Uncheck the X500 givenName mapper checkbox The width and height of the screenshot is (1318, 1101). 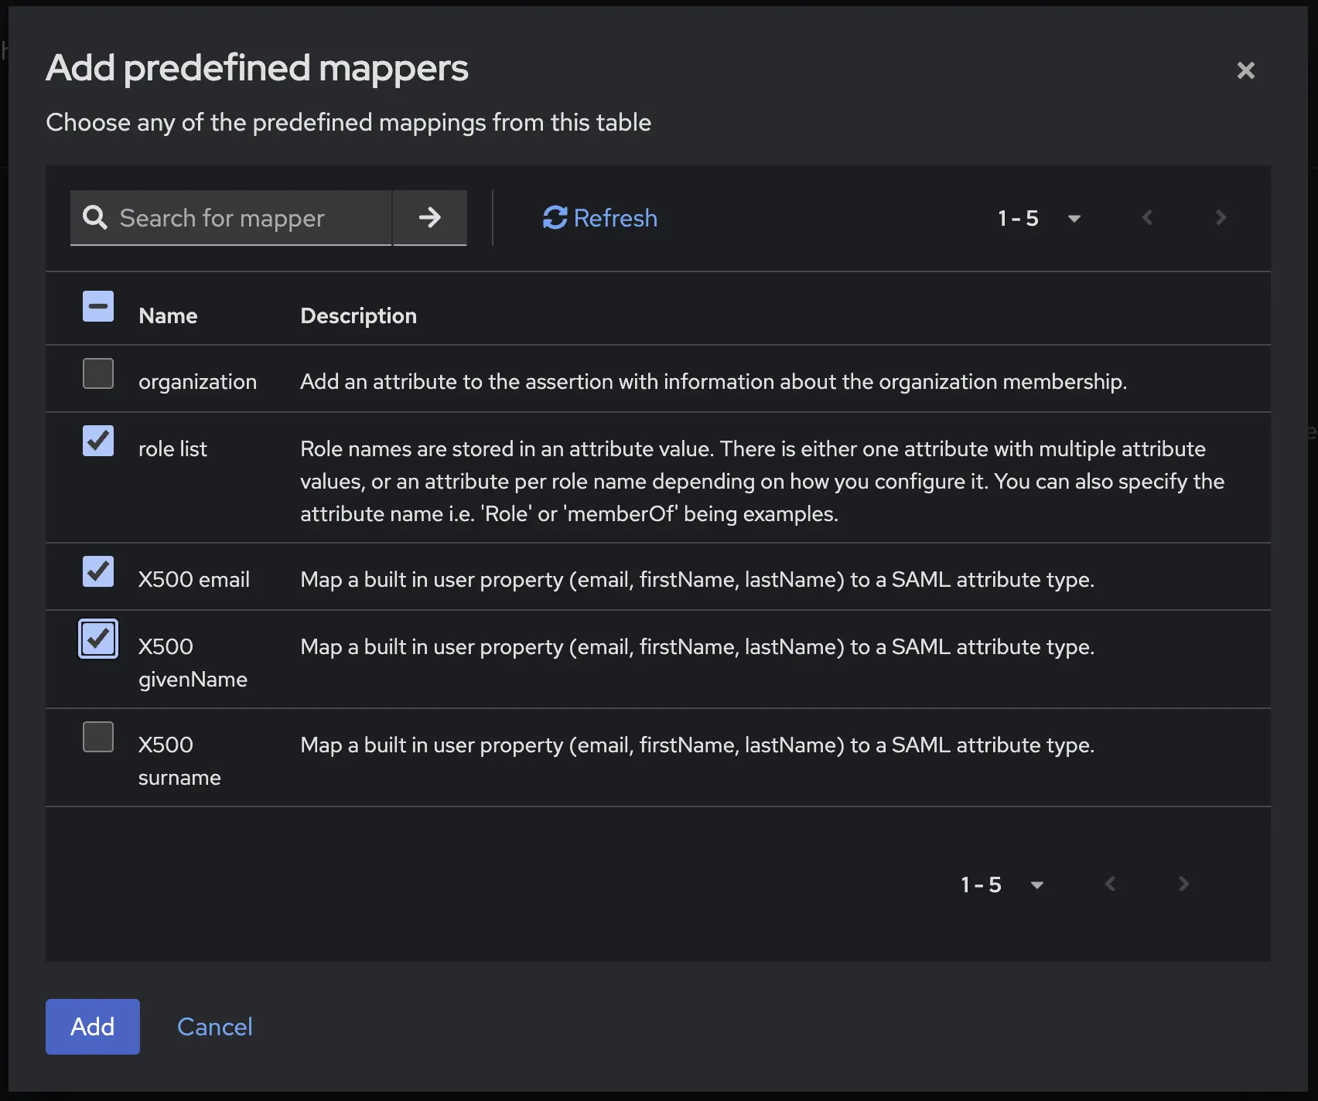[98, 639]
